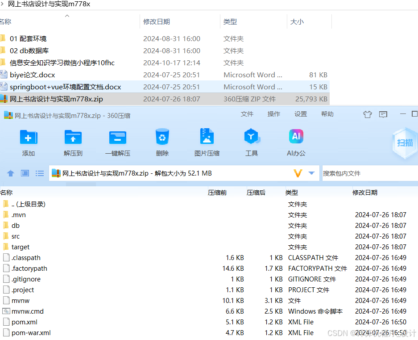Open the 设置 settings menu
Screen dimensions: 418x340
click(x=300, y=114)
